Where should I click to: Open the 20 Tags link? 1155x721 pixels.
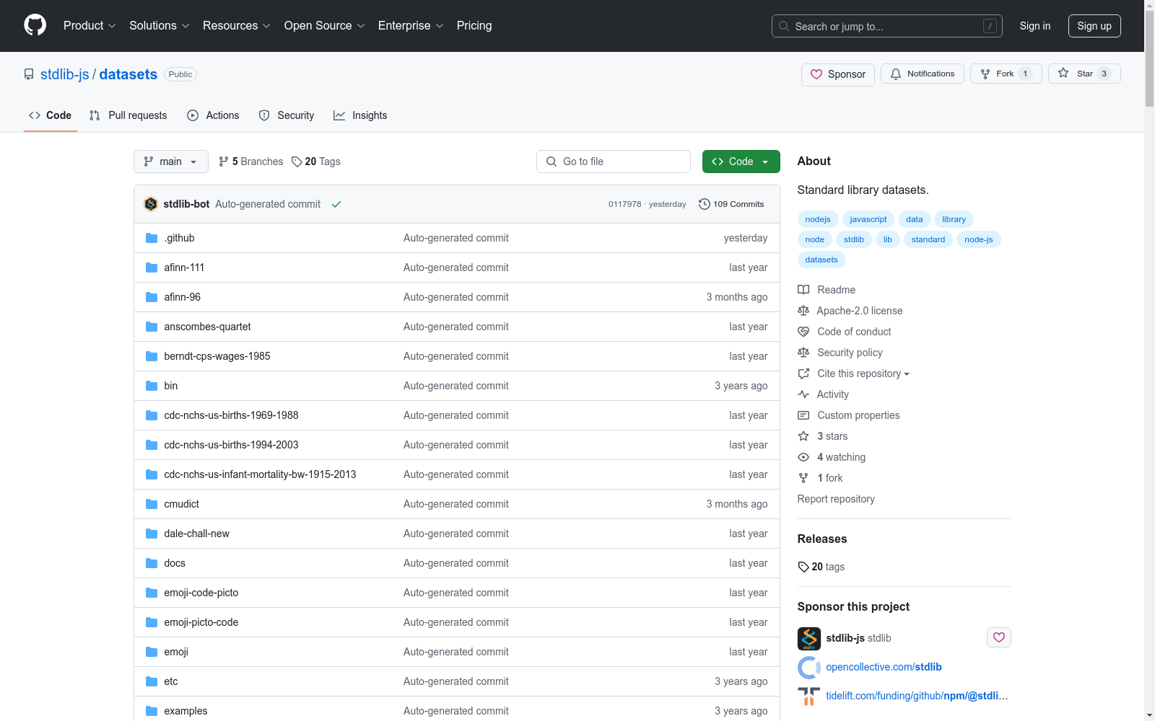(x=316, y=162)
